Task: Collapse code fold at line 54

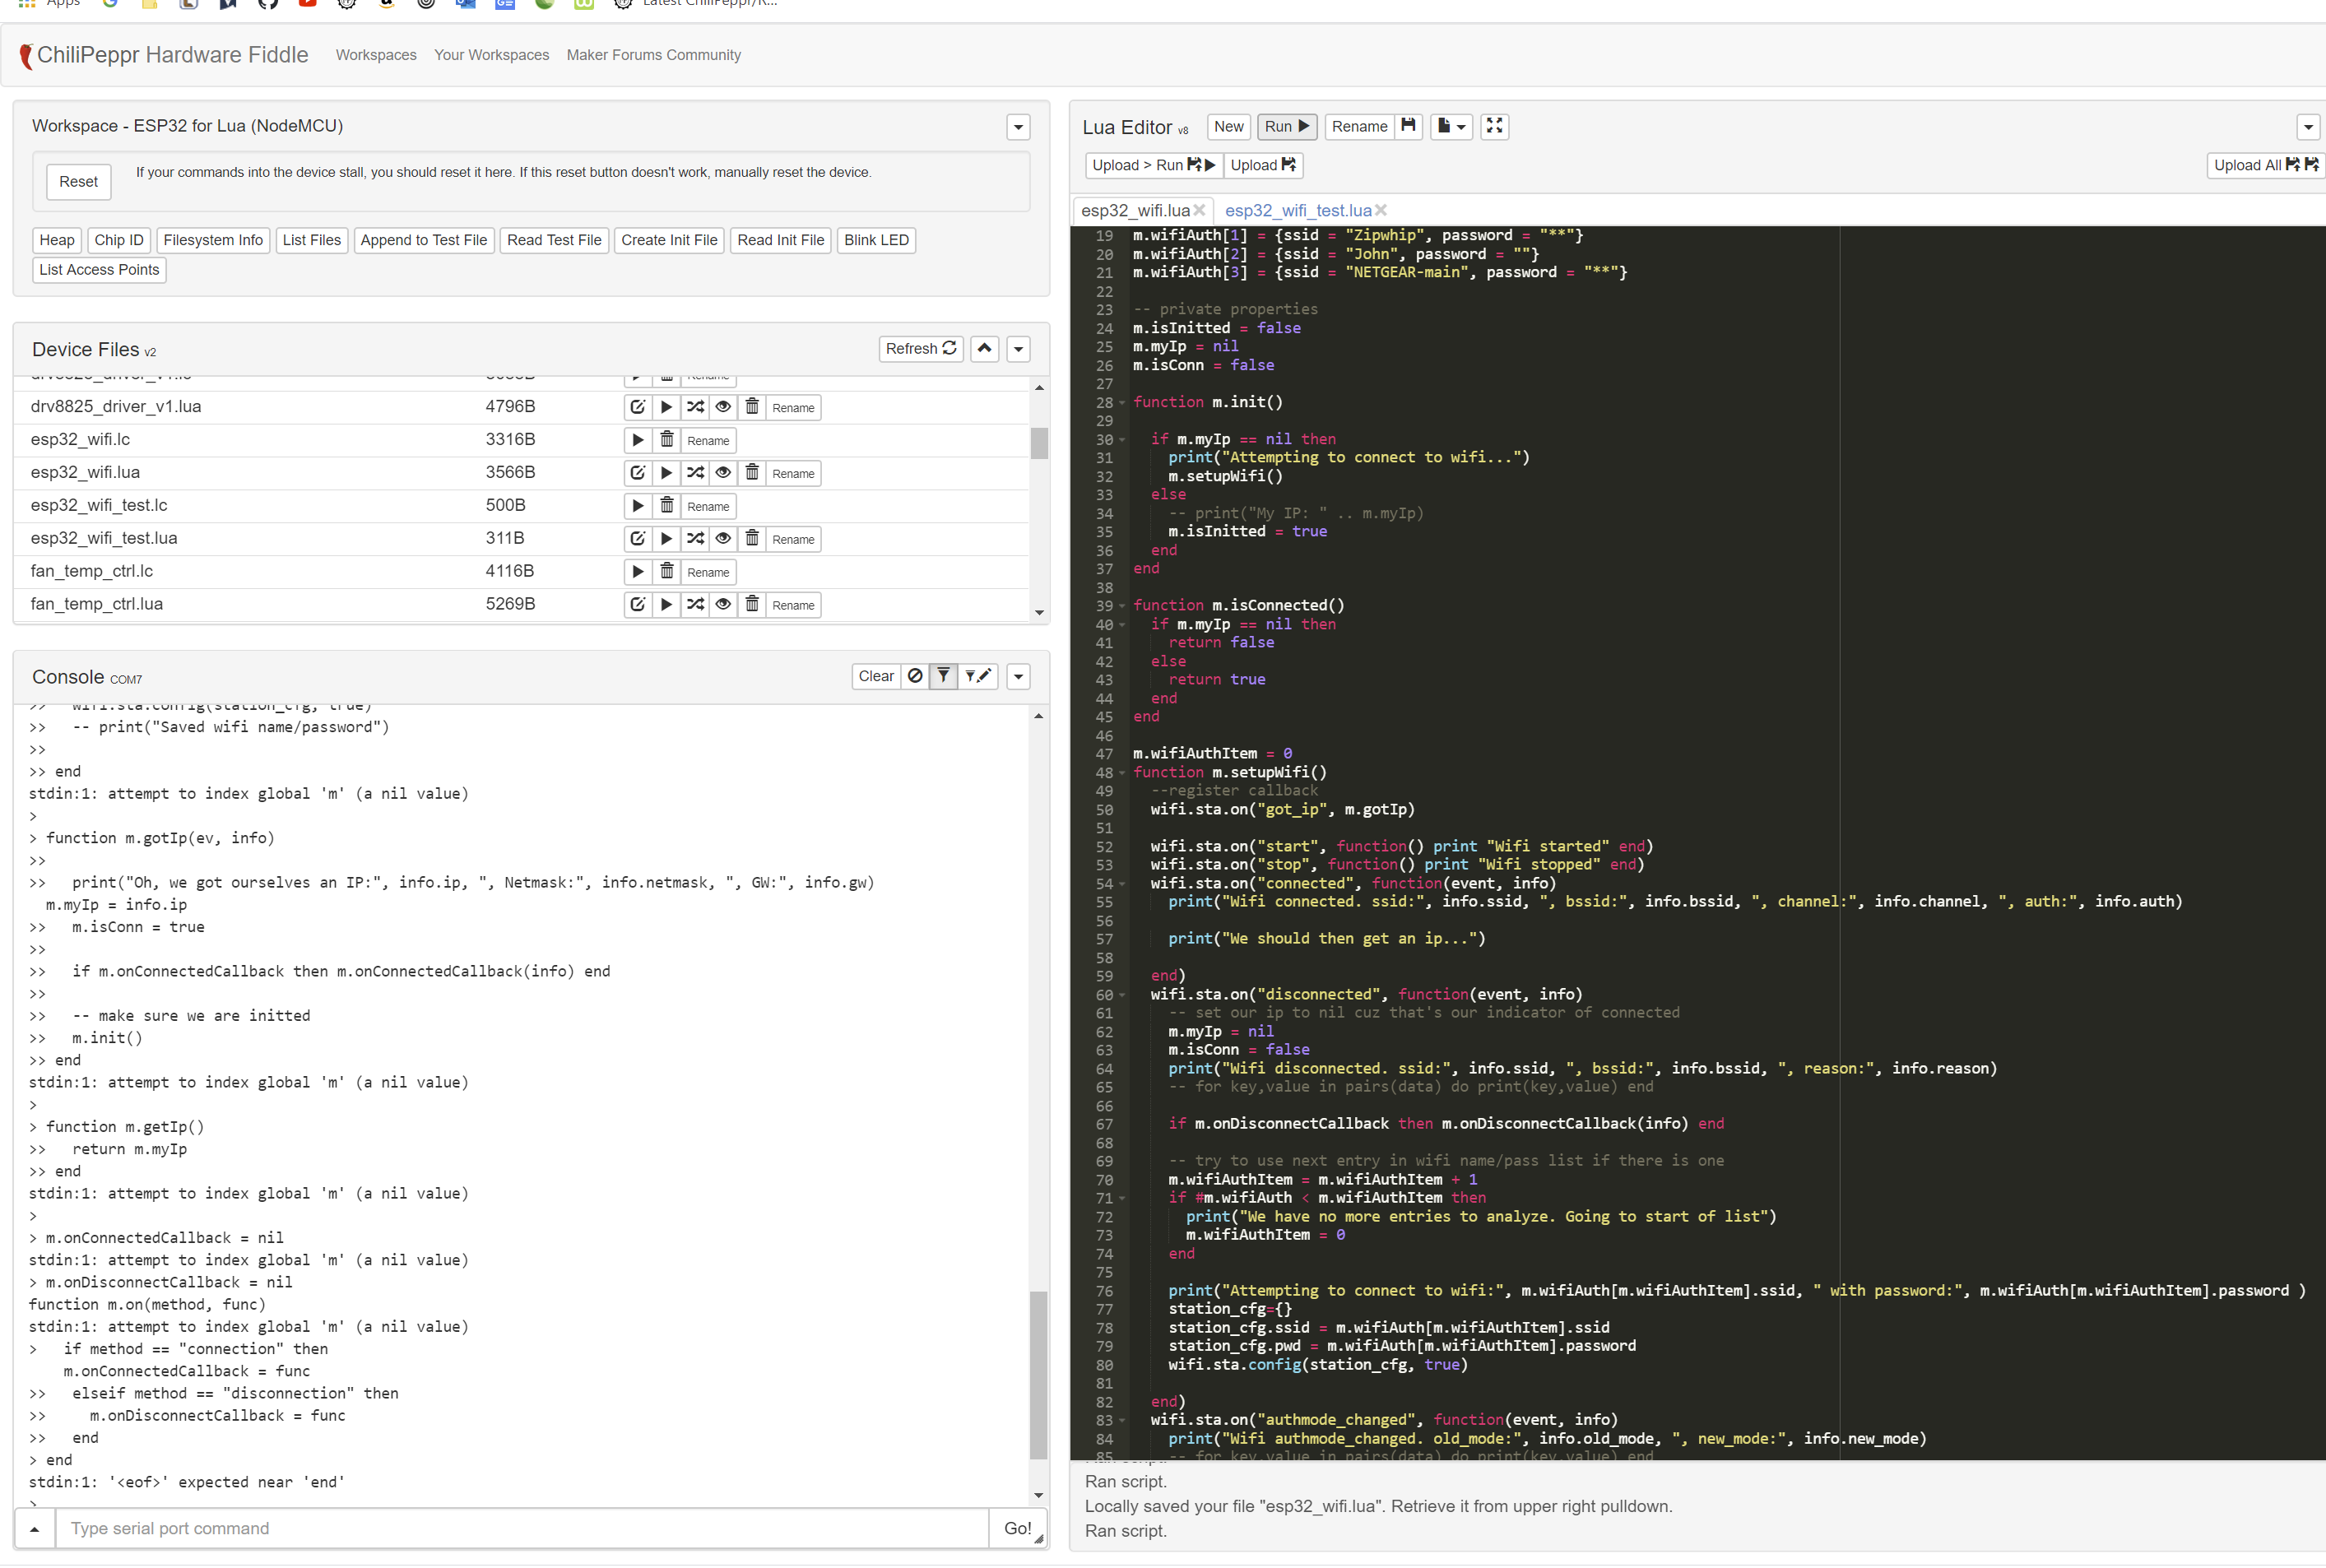Action: tap(1122, 884)
